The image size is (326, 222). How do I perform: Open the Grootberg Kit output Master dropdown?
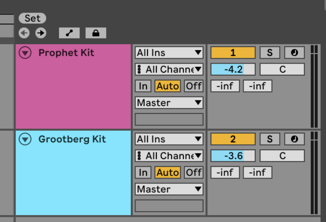pyautogui.click(x=169, y=189)
